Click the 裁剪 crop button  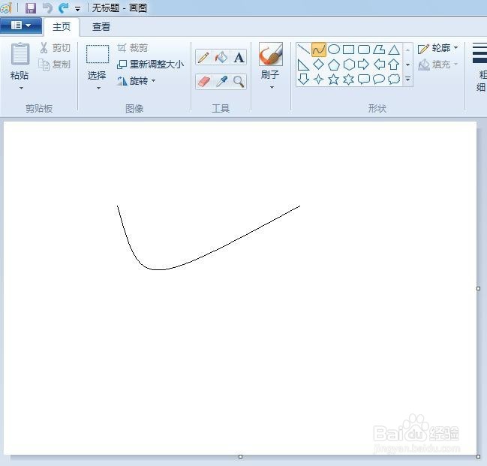pos(132,48)
